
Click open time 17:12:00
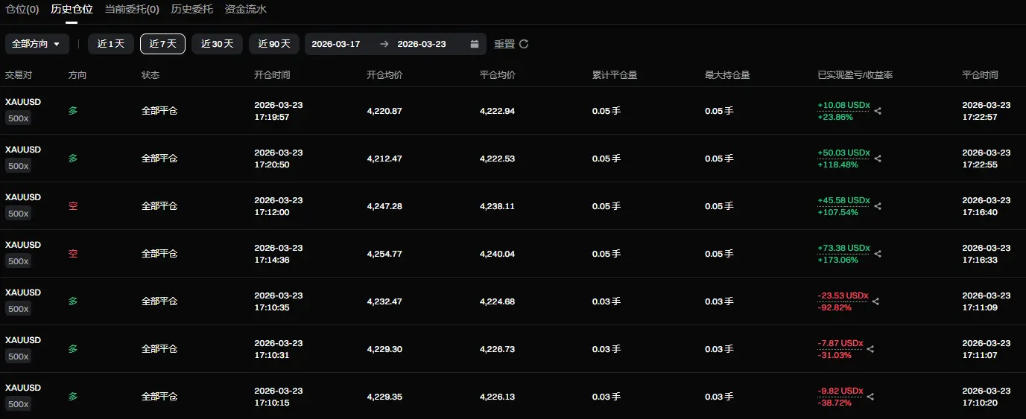pos(272,212)
